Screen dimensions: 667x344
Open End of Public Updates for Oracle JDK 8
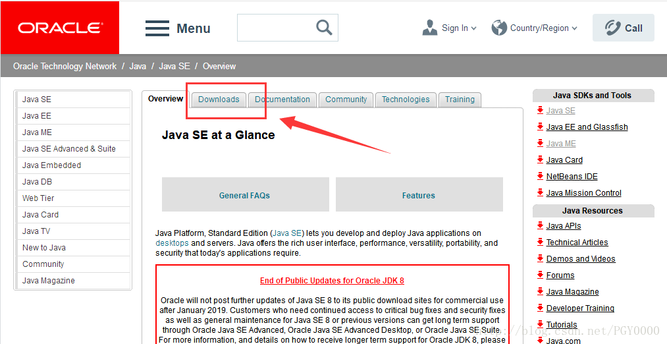tap(332, 281)
